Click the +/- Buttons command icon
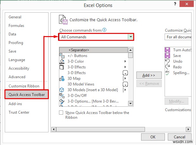The width and height of the screenshot is (196, 145). 62,56
